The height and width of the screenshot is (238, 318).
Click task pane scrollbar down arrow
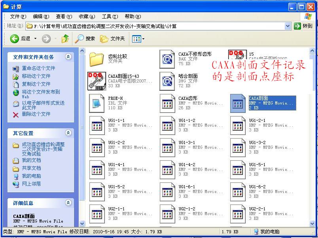82,224
